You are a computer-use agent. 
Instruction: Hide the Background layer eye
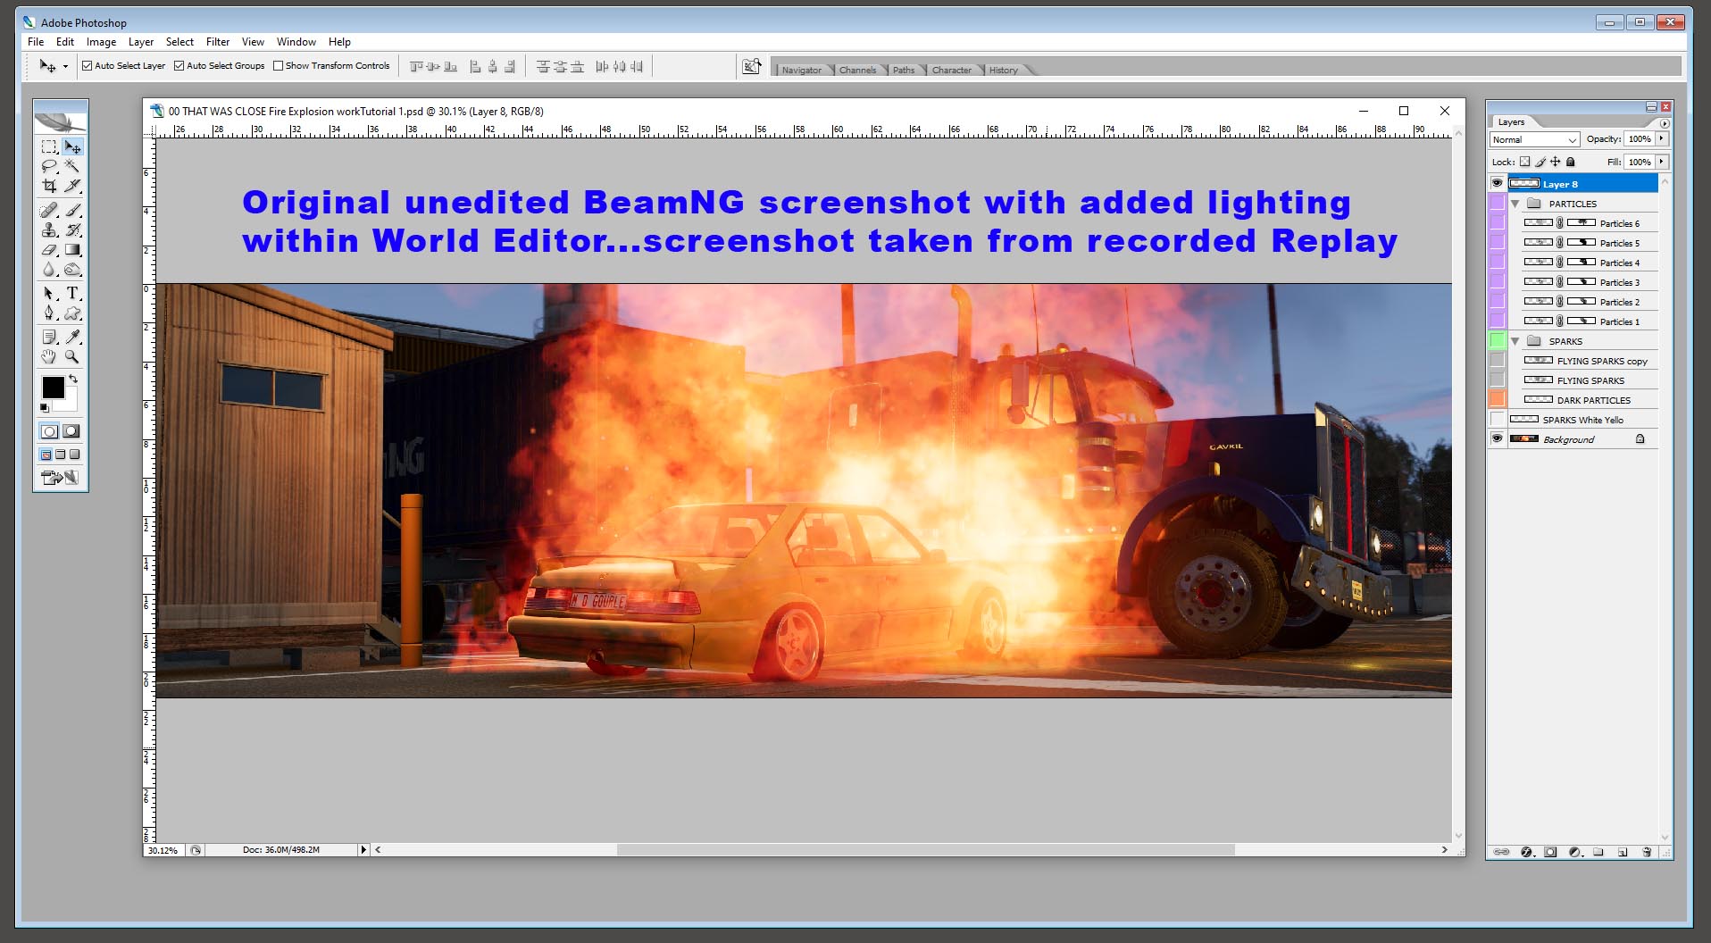[x=1498, y=439]
